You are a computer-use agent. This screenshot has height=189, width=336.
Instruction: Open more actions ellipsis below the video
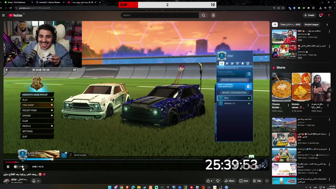267,181
